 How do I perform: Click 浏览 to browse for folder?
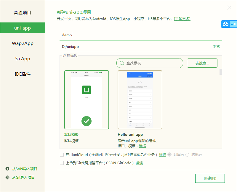click(216, 47)
